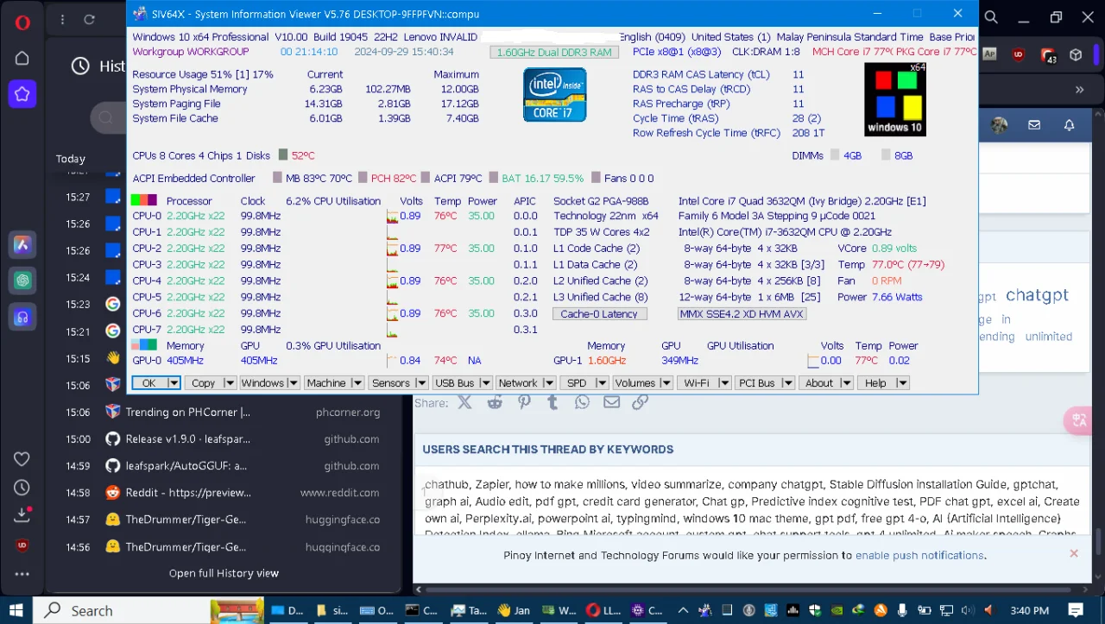Dismiss the push notification banner
Viewport: 1105px width, 624px height.
(1074, 553)
